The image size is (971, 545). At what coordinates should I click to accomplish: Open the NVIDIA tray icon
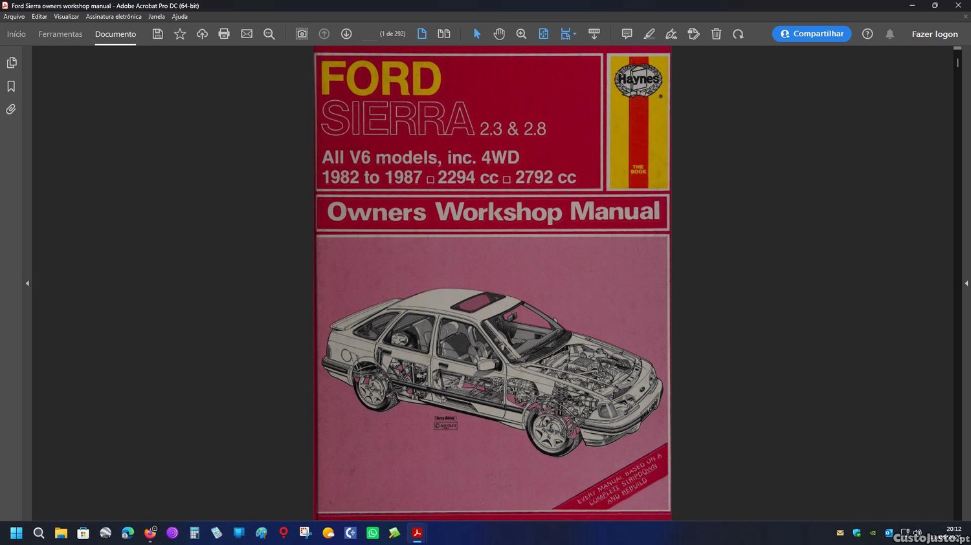pos(873,533)
